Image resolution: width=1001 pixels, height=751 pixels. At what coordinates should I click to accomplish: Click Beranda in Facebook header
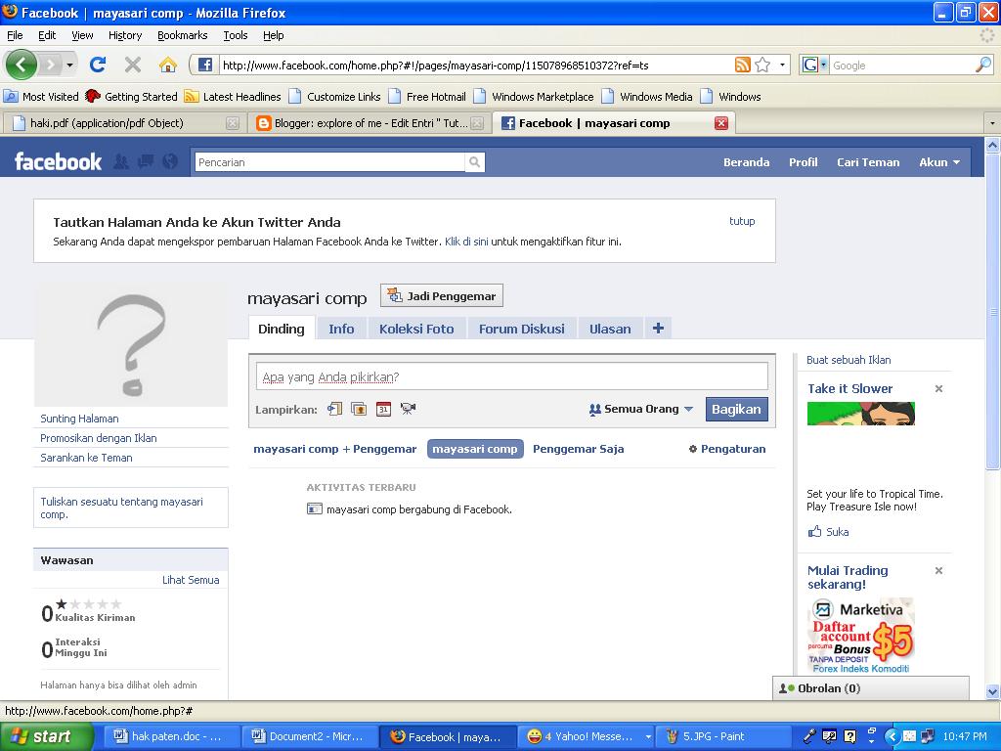(x=746, y=162)
